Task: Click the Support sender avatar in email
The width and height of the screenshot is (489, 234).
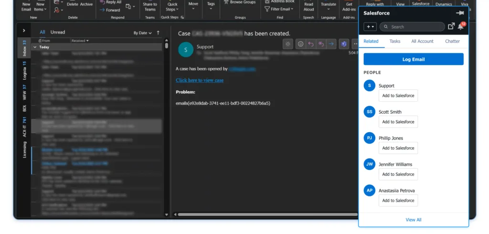Action: pyautogui.click(x=186, y=50)
